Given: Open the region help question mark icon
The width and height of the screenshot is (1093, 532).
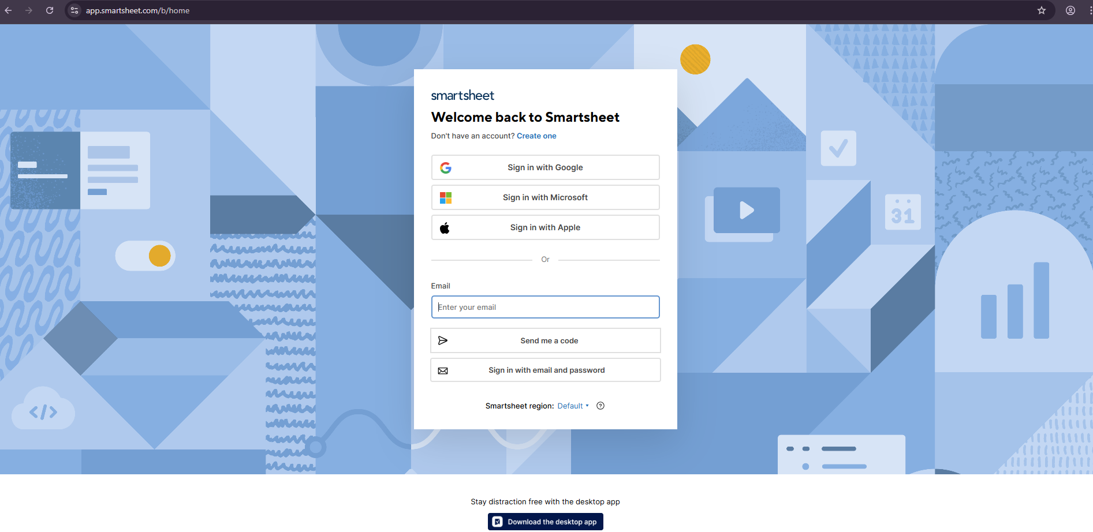Looking at the screenshot, I should [x=600, y=406].
